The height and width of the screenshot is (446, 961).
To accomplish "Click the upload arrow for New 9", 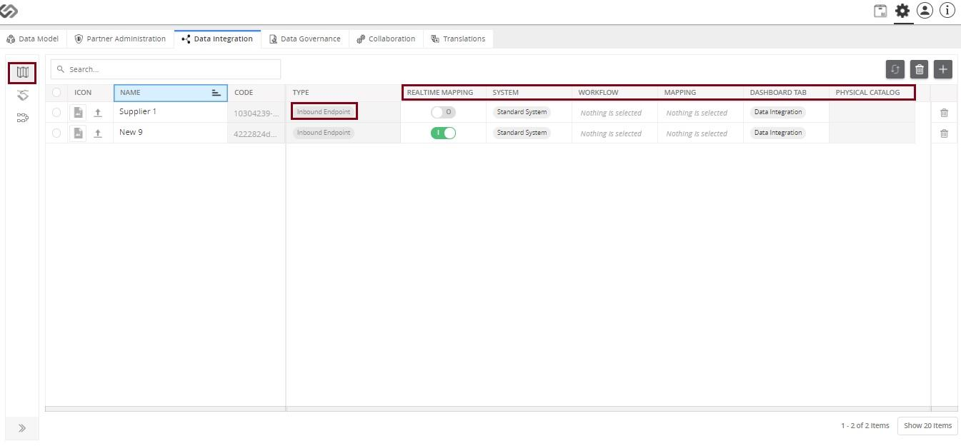I will click(x=98, y=133).
